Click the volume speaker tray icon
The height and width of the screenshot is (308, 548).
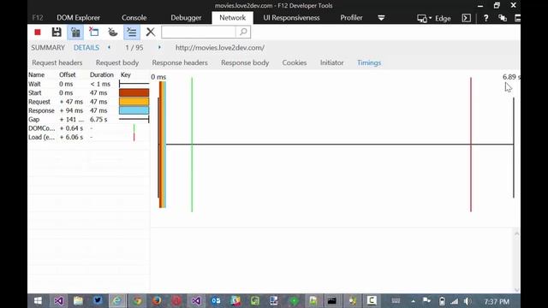tap(468, 301)
